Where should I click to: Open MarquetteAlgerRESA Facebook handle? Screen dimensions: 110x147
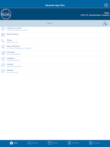[14, 54]
